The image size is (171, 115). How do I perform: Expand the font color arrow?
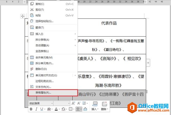coord(59,109)
